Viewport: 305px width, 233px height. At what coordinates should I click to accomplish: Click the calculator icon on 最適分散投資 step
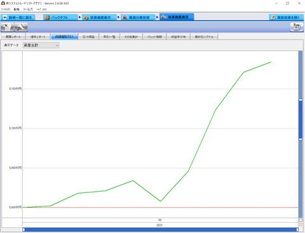(125, 17)
